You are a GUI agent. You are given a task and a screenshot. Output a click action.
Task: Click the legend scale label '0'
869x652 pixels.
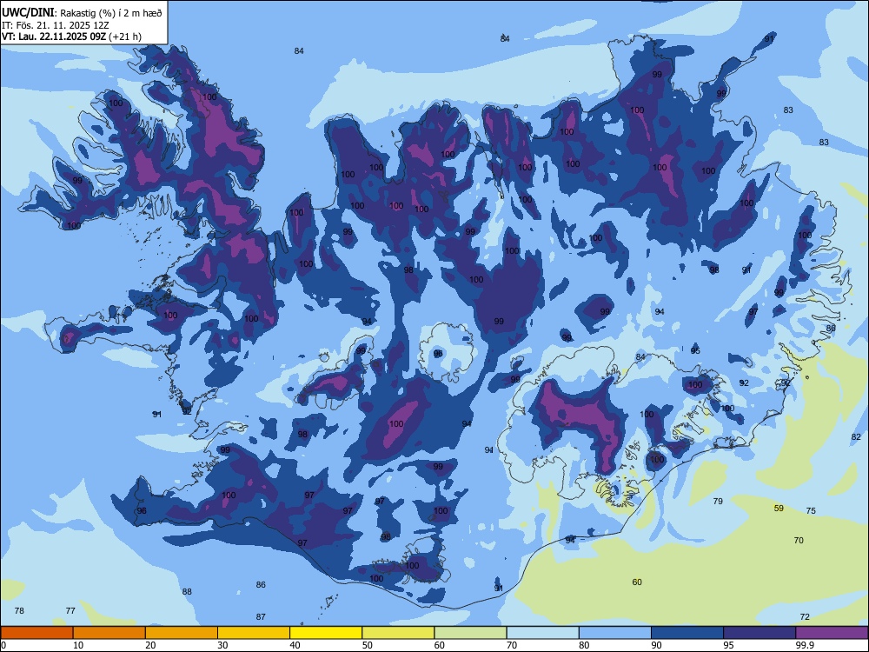point(3,645)
